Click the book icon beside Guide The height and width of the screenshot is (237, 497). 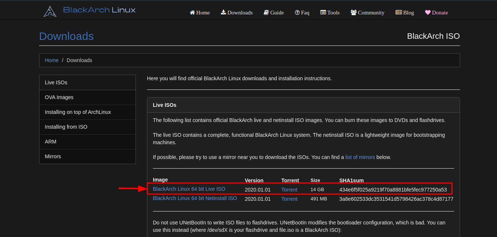click(266, 13)
